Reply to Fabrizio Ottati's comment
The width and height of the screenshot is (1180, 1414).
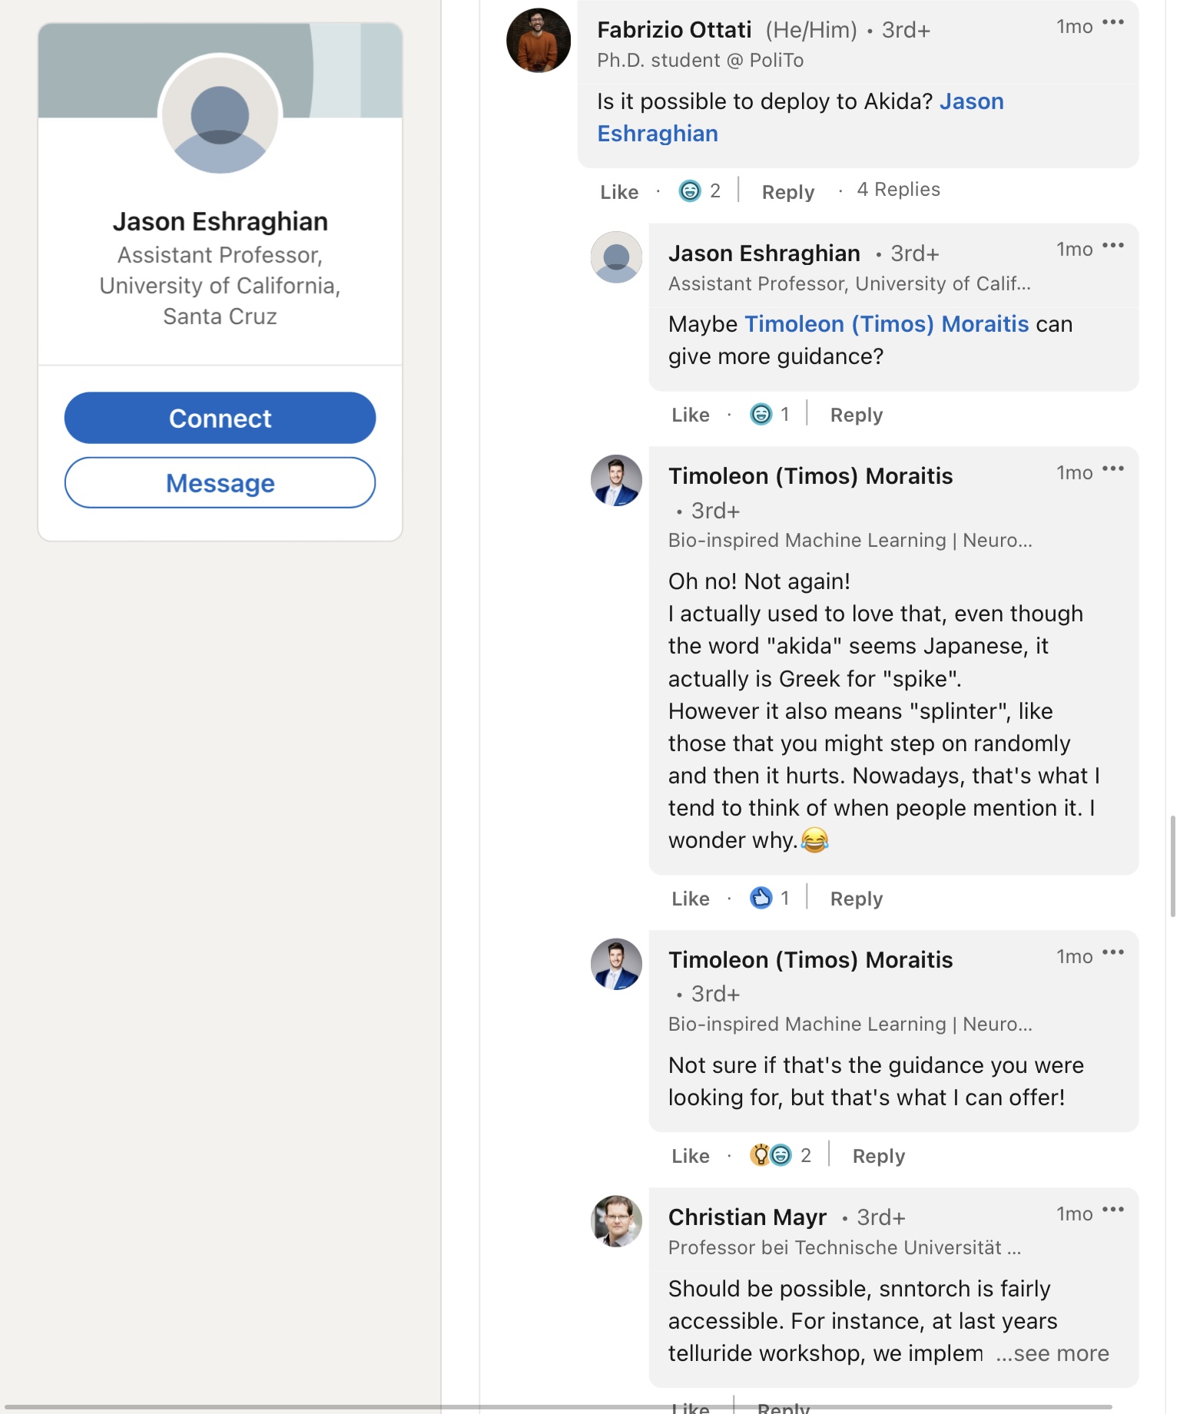(x=787, y=192)
